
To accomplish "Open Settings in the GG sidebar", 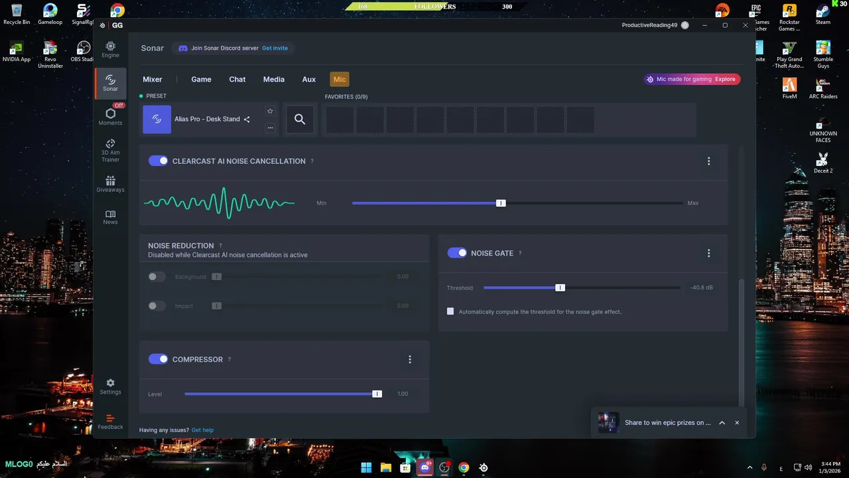I will tap(110, 386).
